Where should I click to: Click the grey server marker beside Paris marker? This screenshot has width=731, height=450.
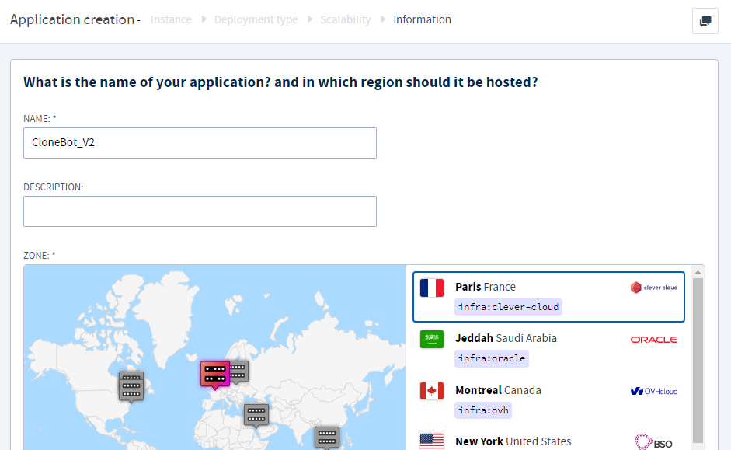(239, 372)
